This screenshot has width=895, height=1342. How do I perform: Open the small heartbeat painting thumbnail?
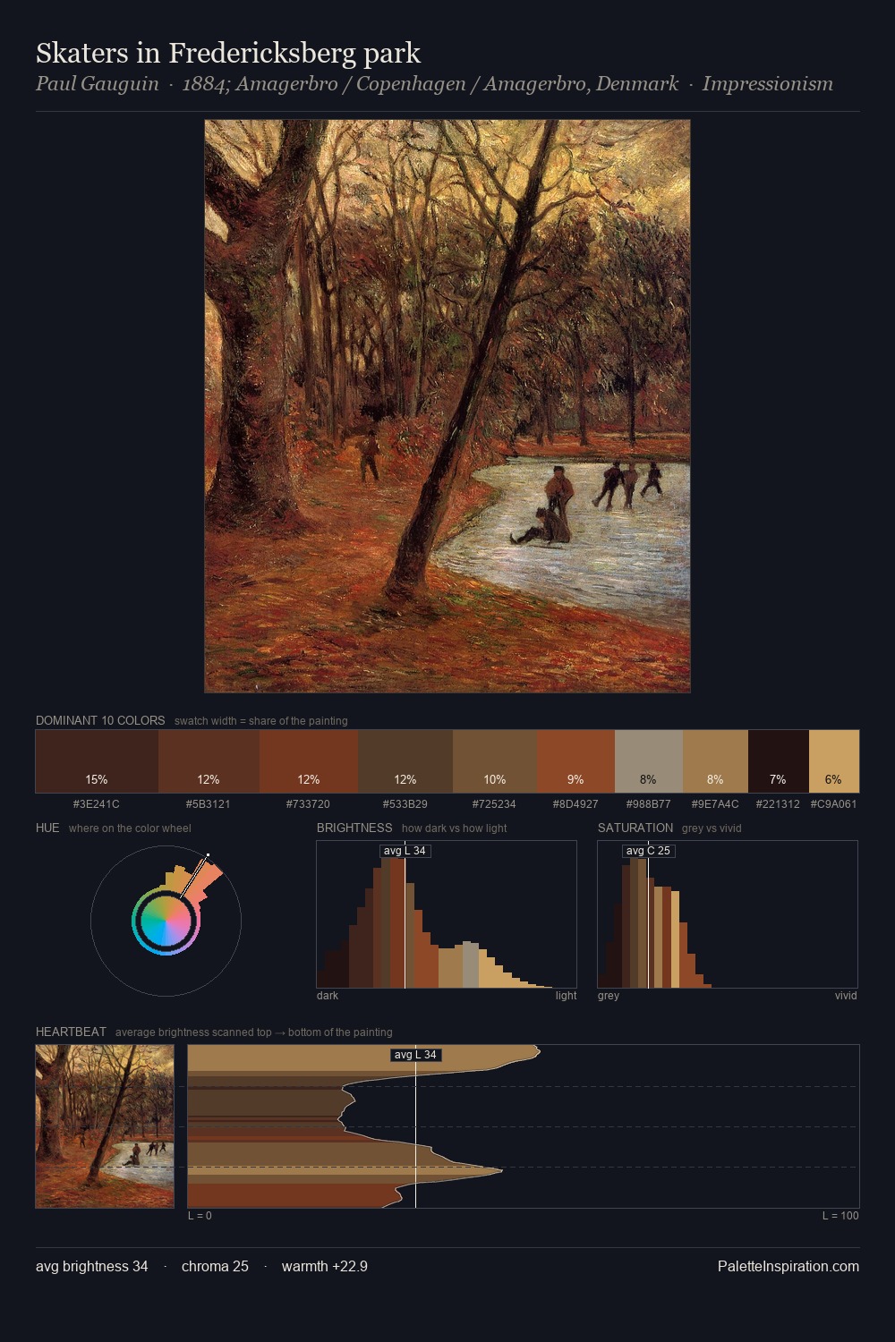pos(105,1126)
